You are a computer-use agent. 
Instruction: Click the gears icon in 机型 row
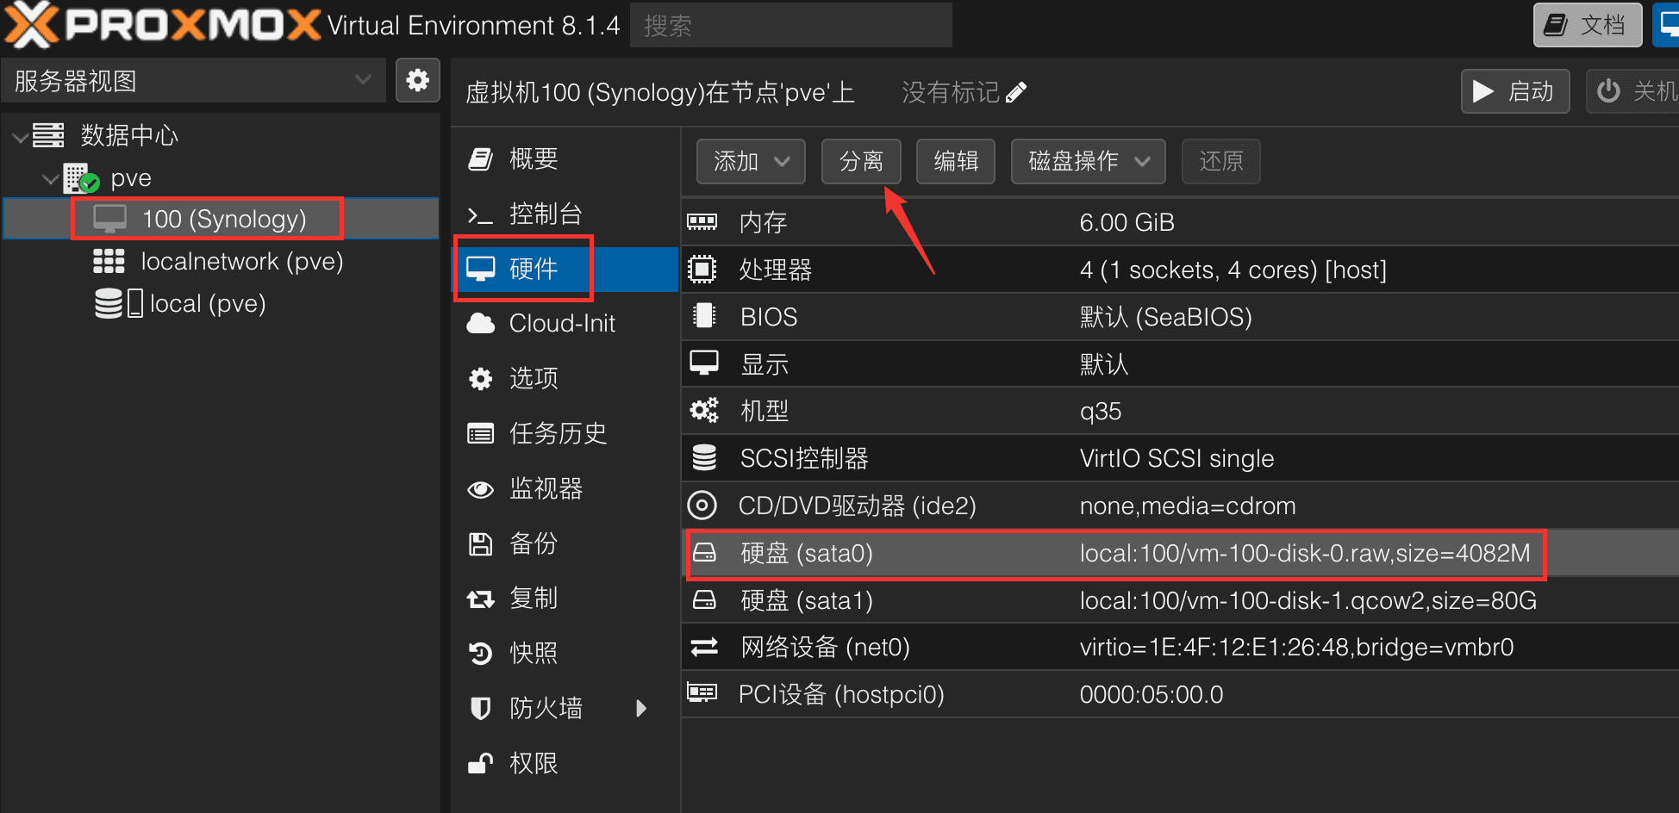point(703,411)
